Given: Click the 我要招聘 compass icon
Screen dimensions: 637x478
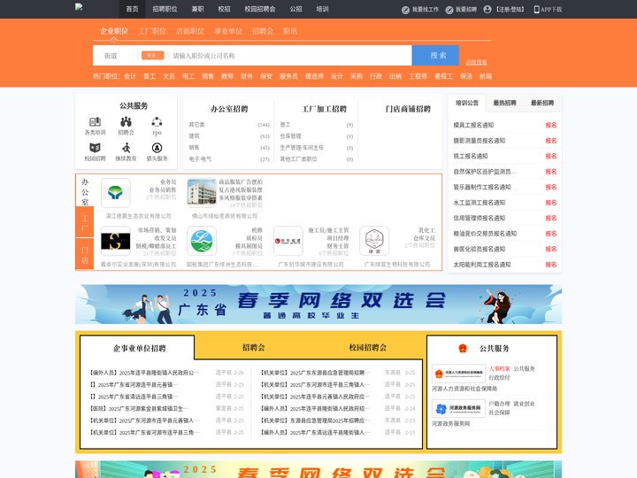Looking at the screenshot, I should (x=449, y=10).
